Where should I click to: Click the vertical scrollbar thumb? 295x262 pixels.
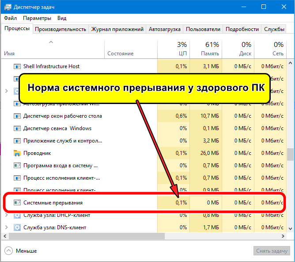(x=290, y=154)
